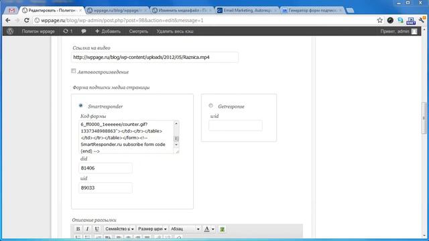Screen dimensions: 429x241
Task: Open the Семейство шрифтов font family dropdown
Action: (119, 229)
